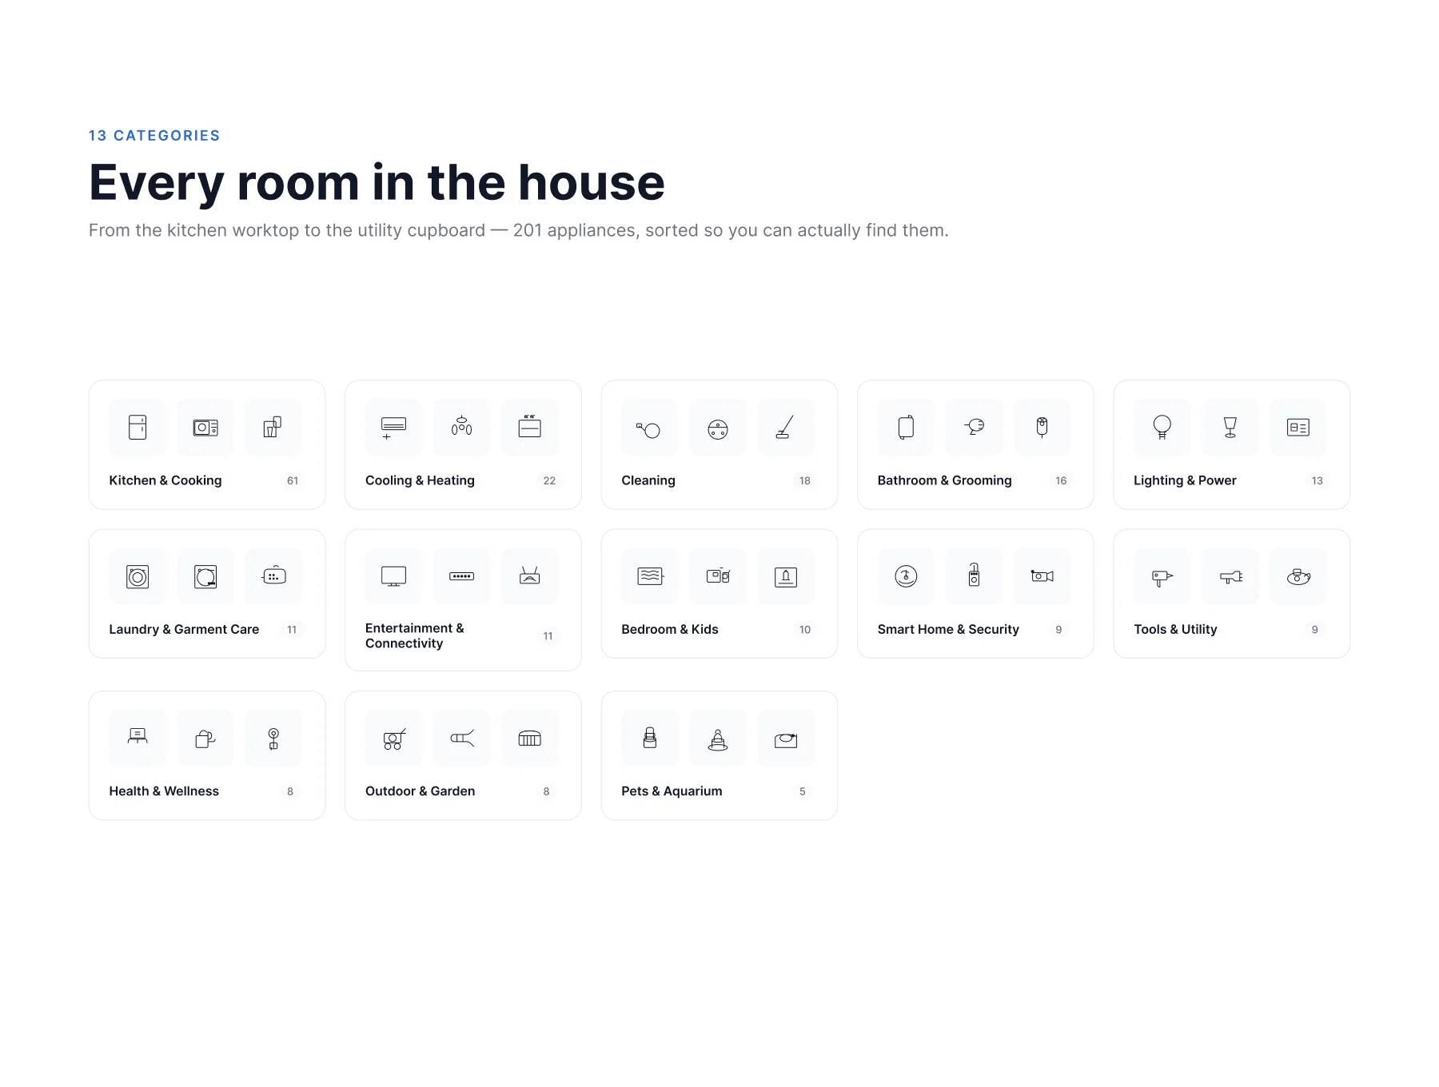This screenshot has height=1087, width=1439.
Task: Select the air conditioner icon in Cooling & Heating
Action: point(393,428)
